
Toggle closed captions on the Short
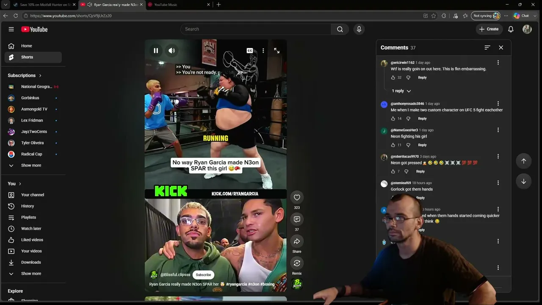click(250, 50)
